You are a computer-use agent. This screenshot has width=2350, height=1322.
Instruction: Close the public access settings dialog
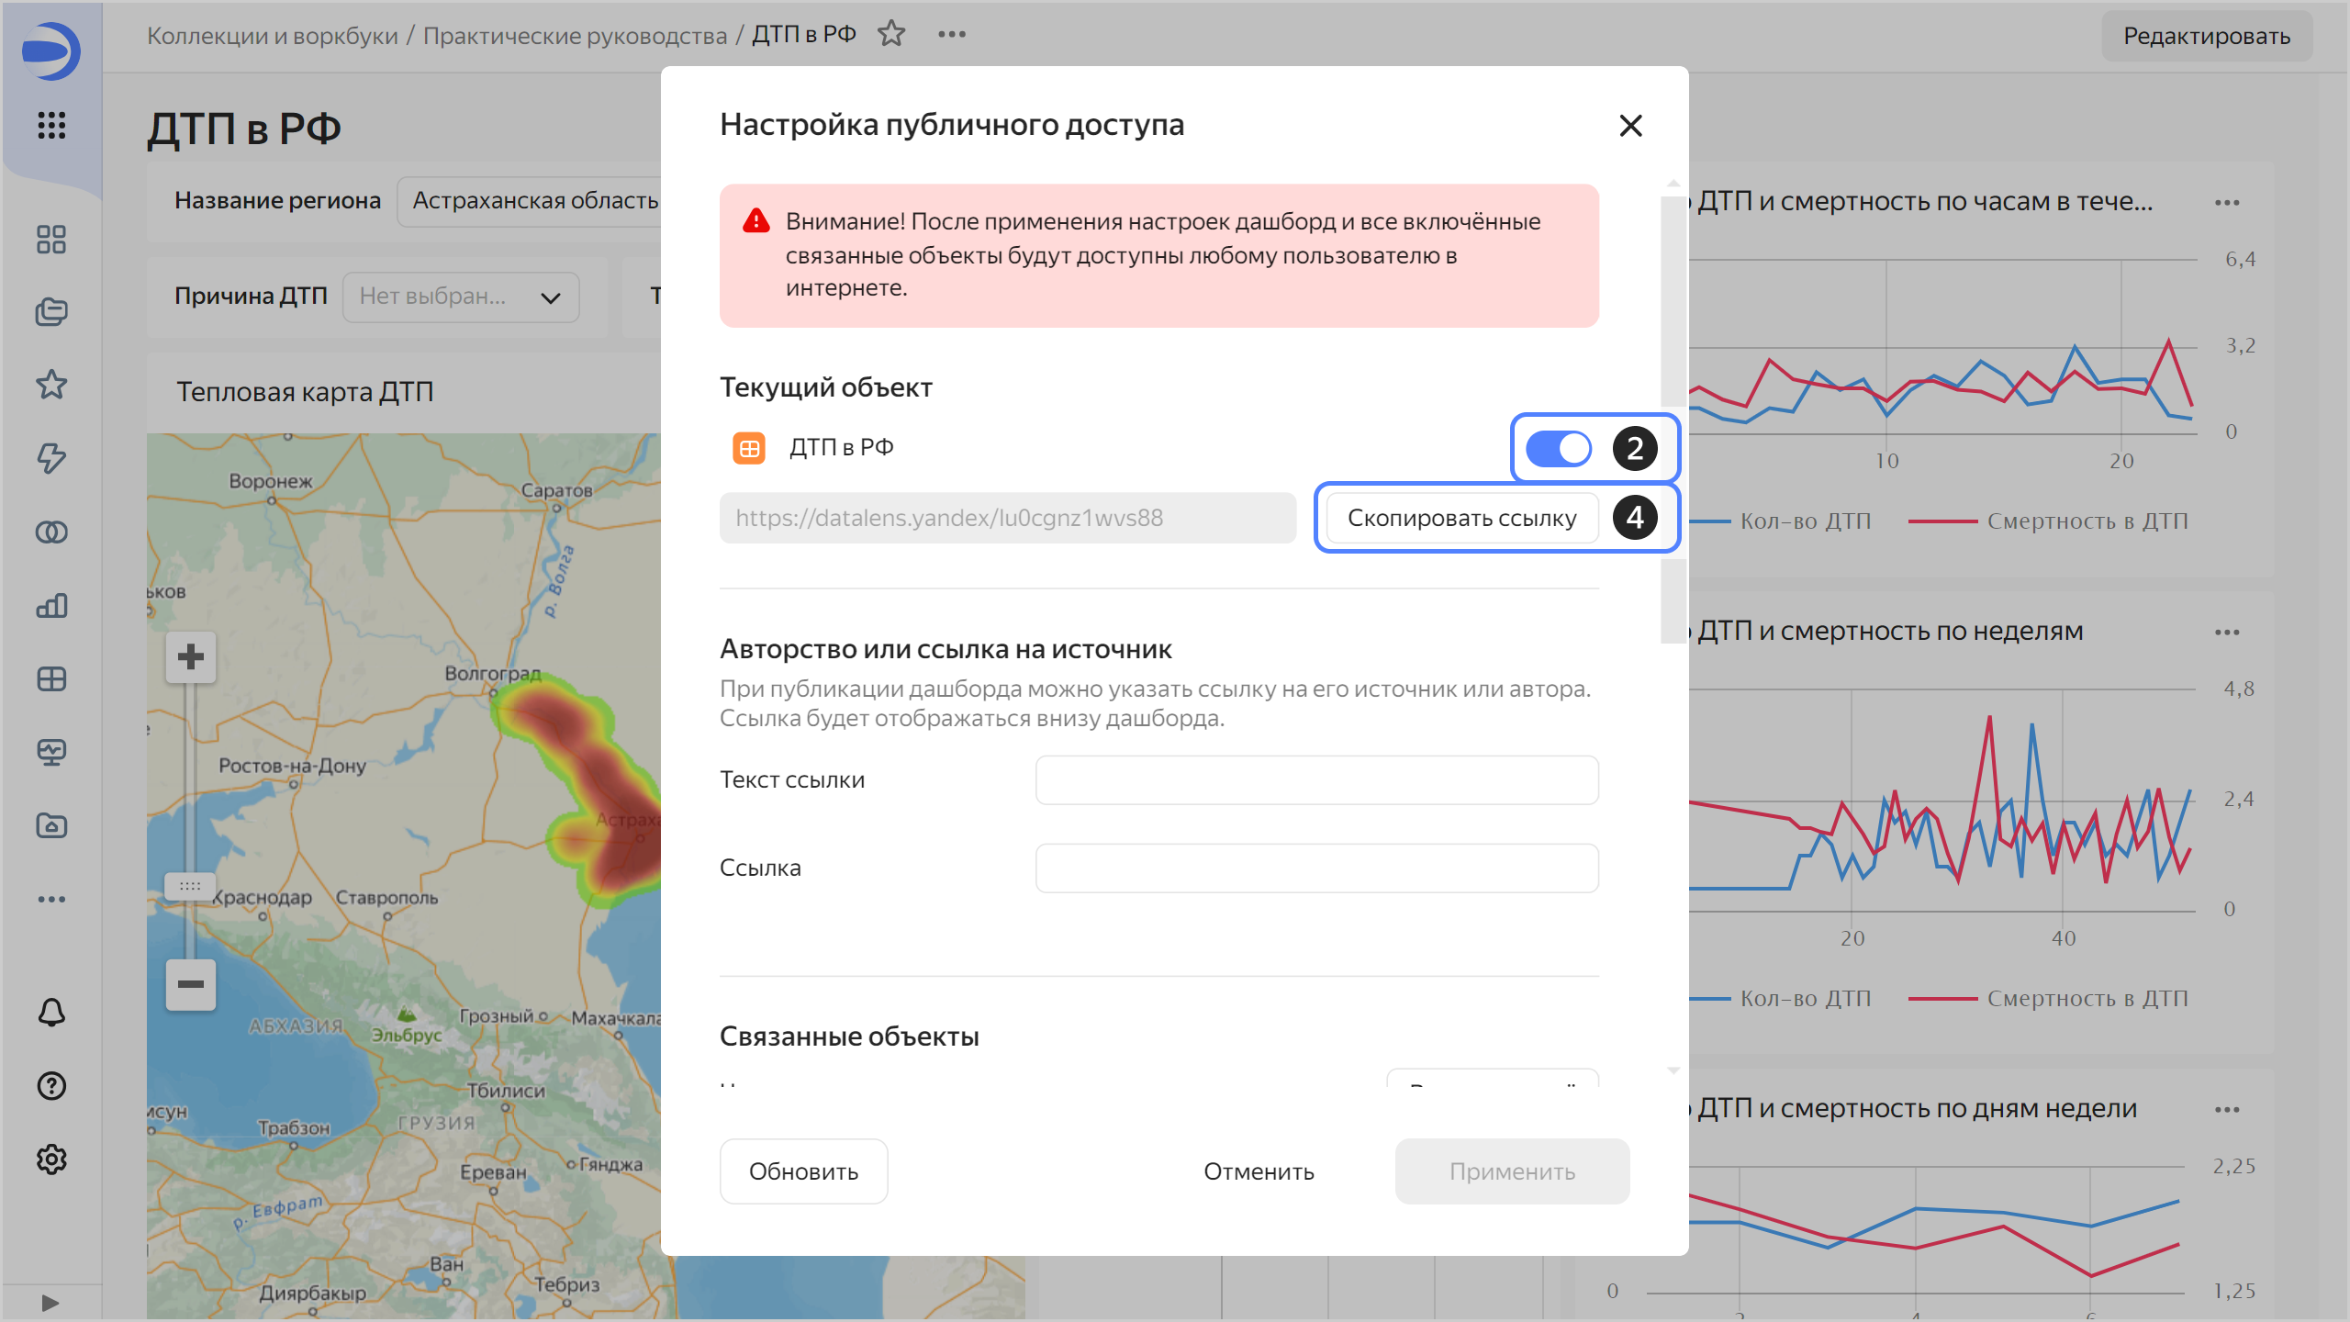point(1630,126)
